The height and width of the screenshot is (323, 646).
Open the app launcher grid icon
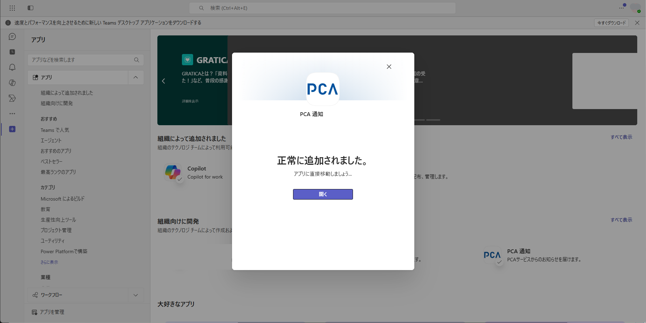coord(12,8)
